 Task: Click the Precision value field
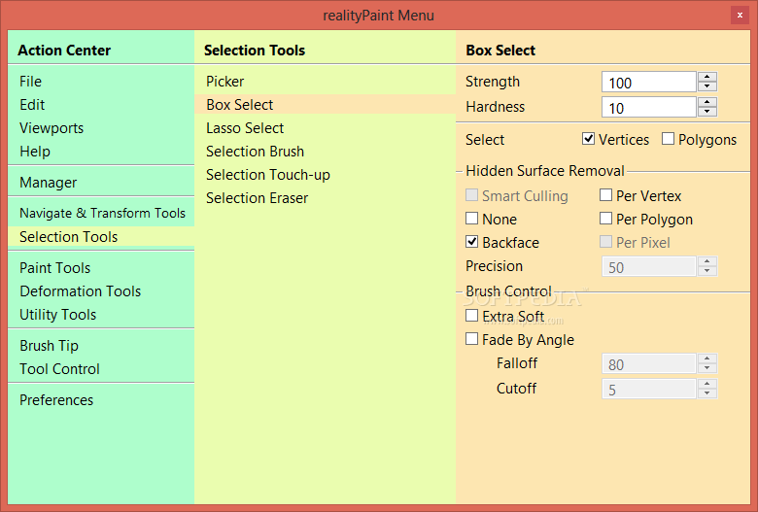tap(649, 267)
